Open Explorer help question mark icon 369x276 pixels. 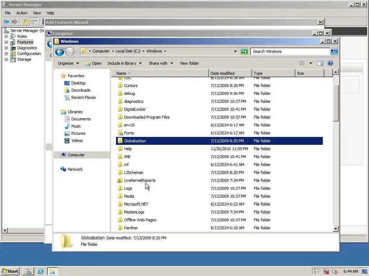click(330, 63)
